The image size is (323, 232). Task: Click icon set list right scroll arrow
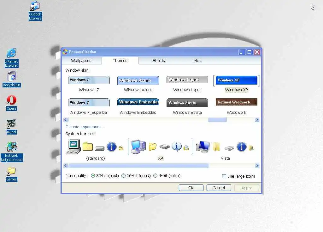coord(257,165)
